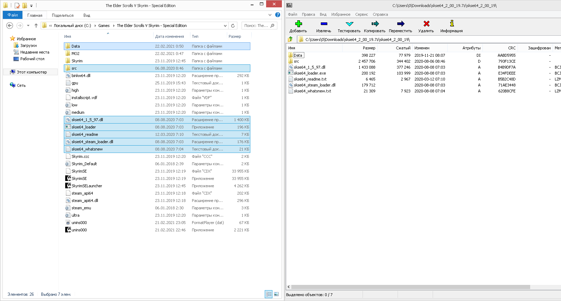The image size is (561, 301).
Task: Expand Explorer address bar history dropdown
Action: click(x=225, y=26)
